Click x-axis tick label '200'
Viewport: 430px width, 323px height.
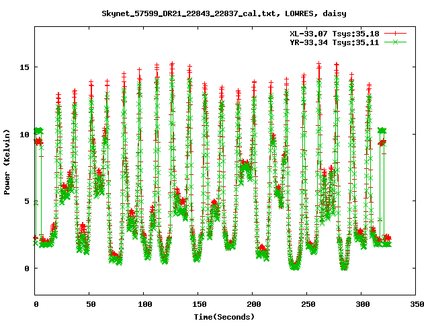[x=254, y=304]
